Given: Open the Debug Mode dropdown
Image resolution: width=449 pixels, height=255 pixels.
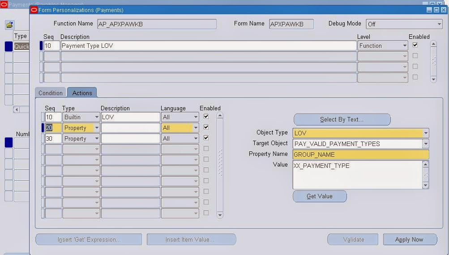Looking at the screenshot, I should pyautogui.click(x=439, y=24).
